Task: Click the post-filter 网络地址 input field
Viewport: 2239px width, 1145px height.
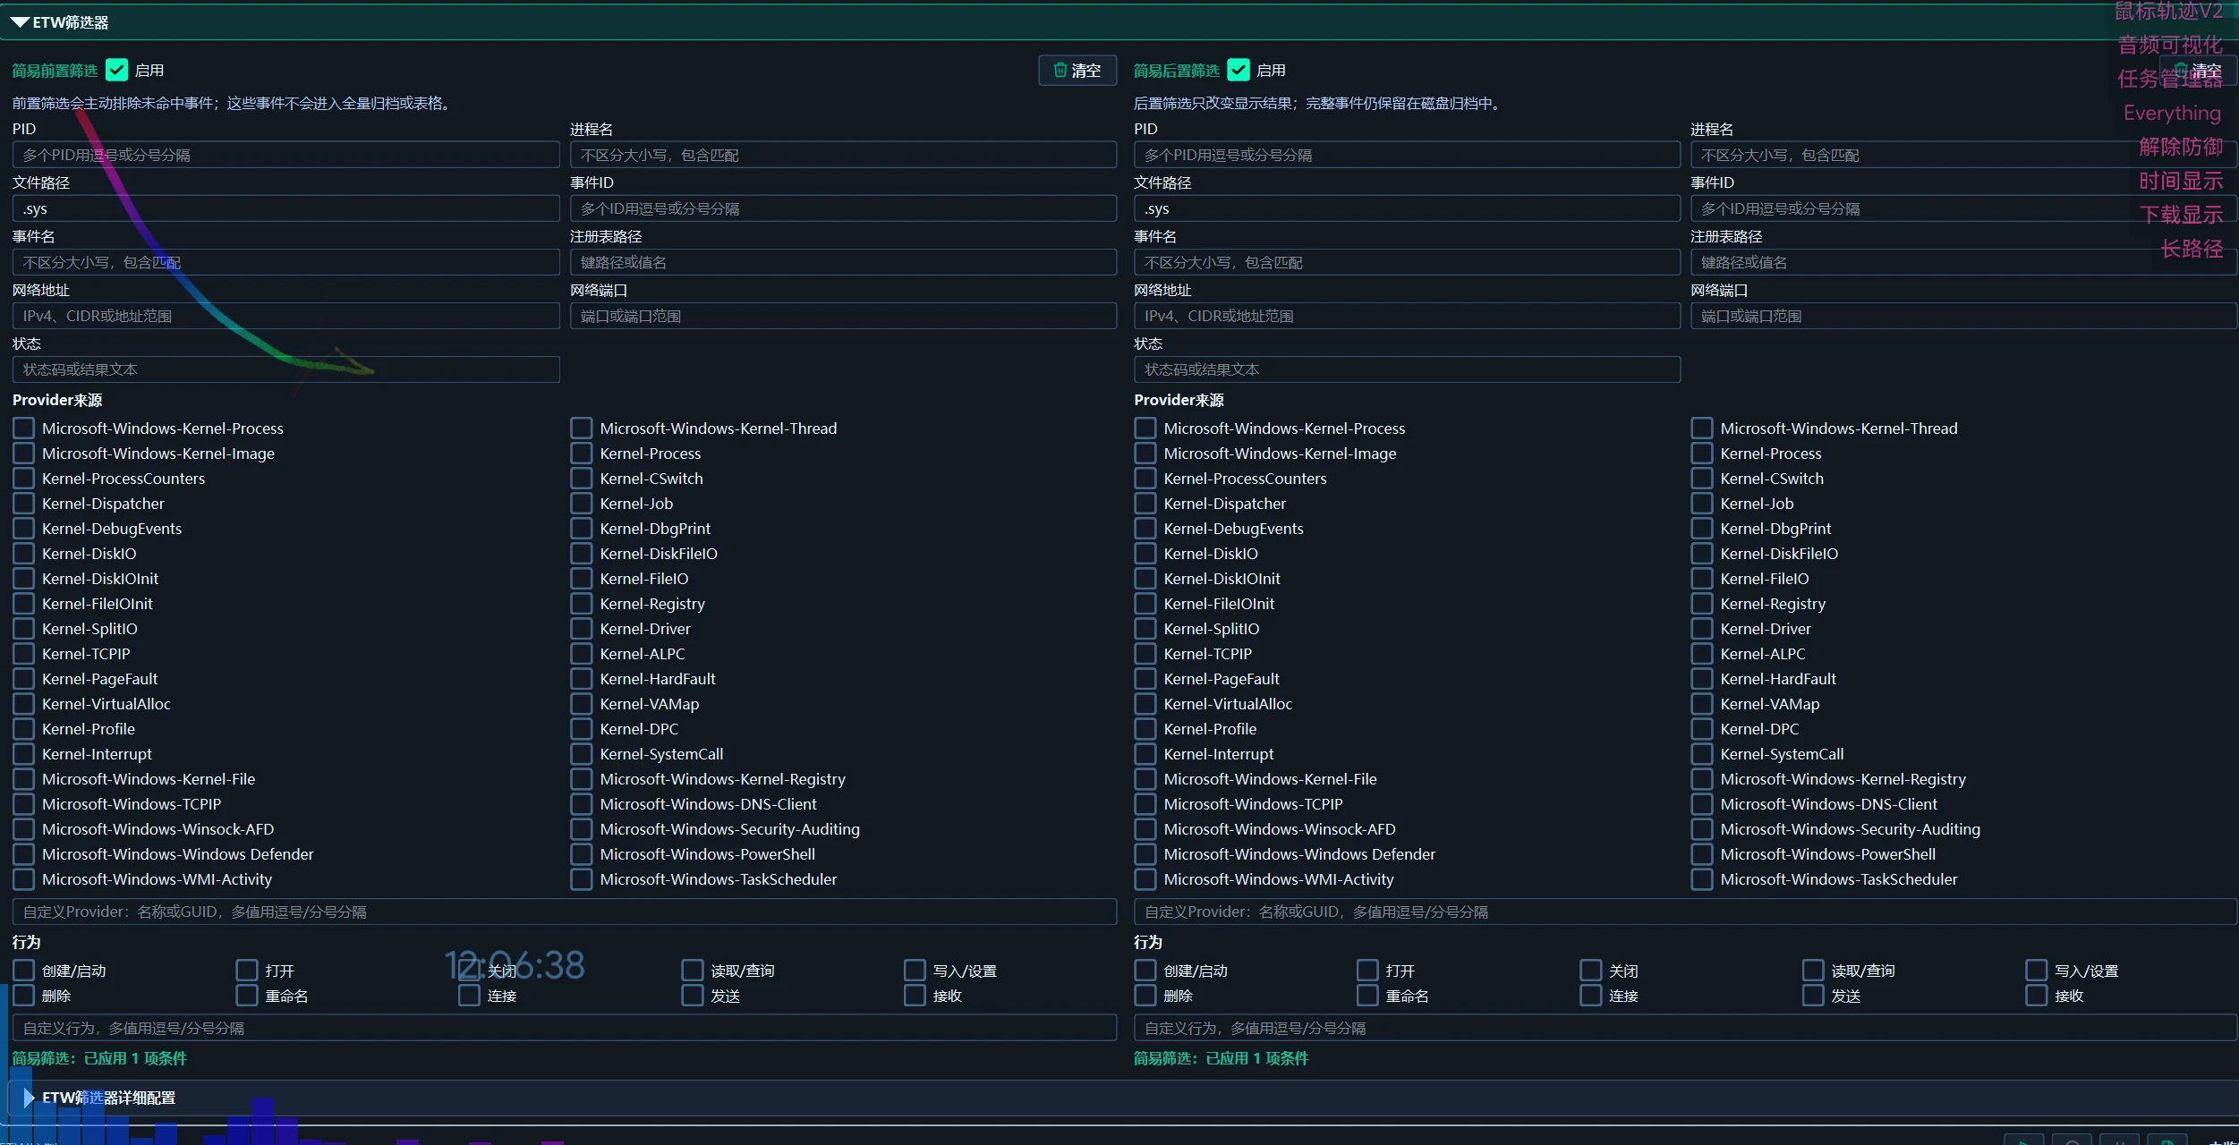Action: click(1408, 316)
